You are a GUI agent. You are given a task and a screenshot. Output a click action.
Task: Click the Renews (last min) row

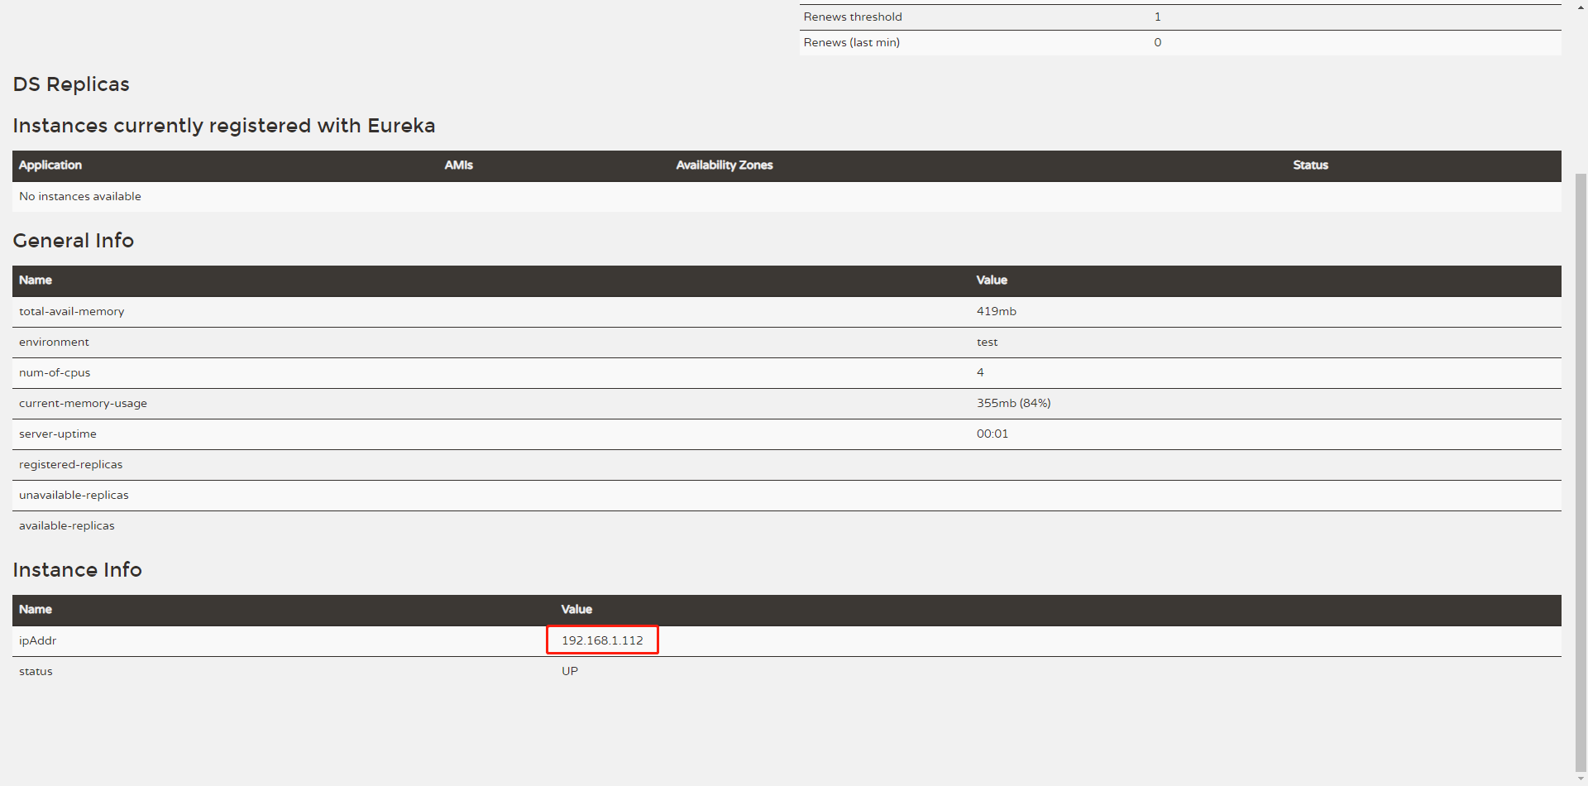(x=850, y=42)
